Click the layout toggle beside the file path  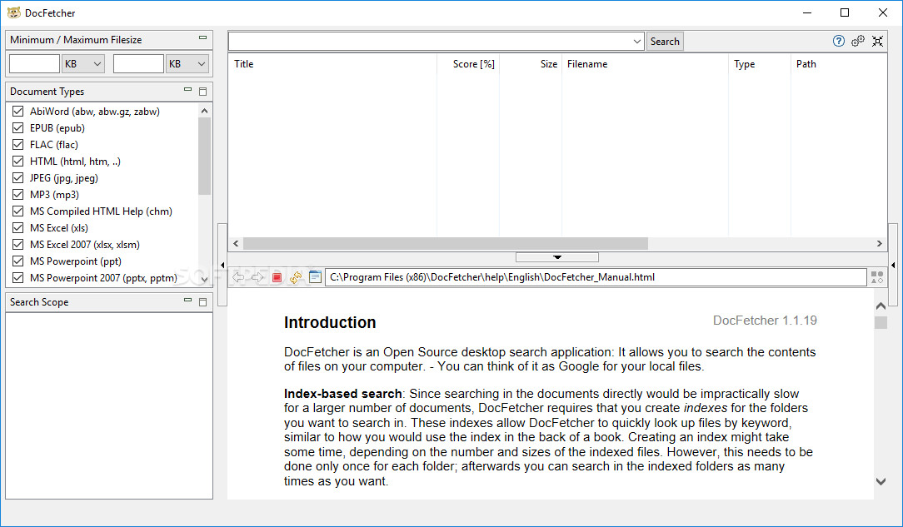[x=876, y=276]
